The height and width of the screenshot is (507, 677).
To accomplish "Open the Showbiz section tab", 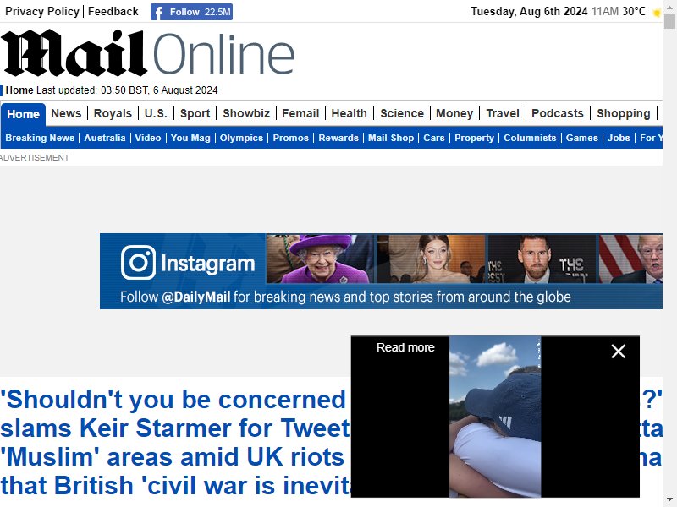I will click(246, 113).
